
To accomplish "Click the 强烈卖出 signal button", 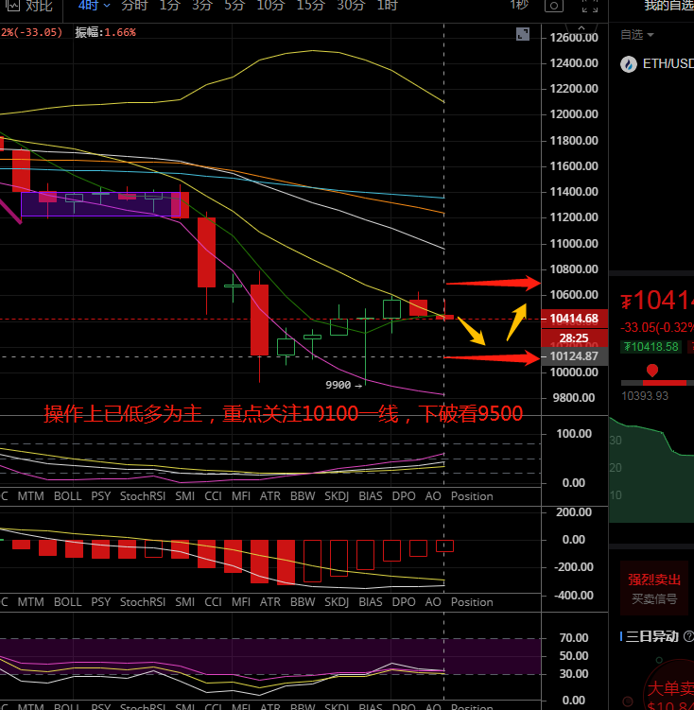I will tap(654, 580).
